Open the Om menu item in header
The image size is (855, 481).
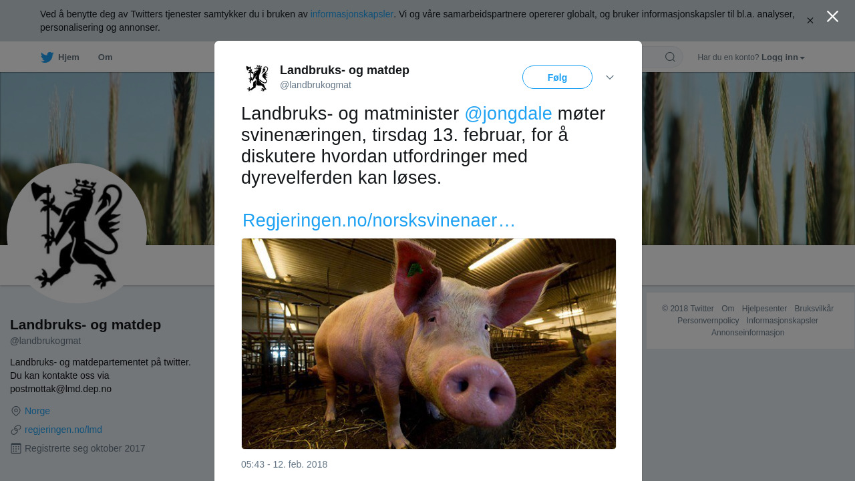coord(105,57)
